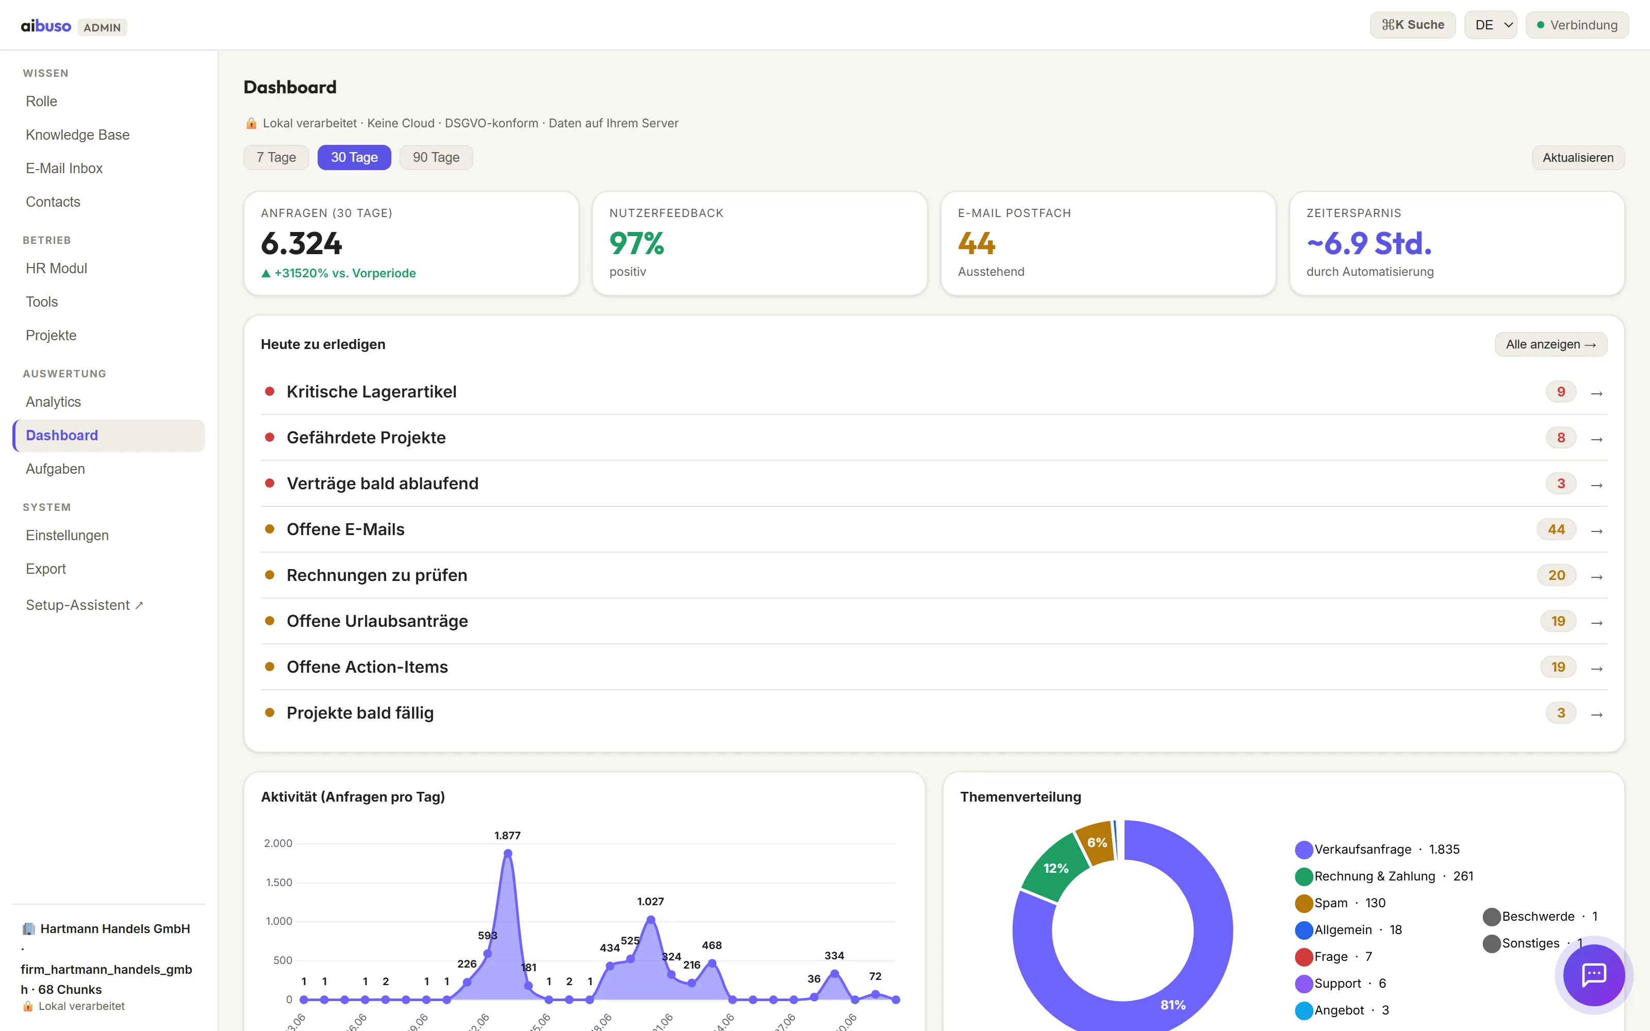Click arrow for Offene Action-Items row
The height and width of the screenshot is (1031, 1650).
click(x=1596, y=668)
